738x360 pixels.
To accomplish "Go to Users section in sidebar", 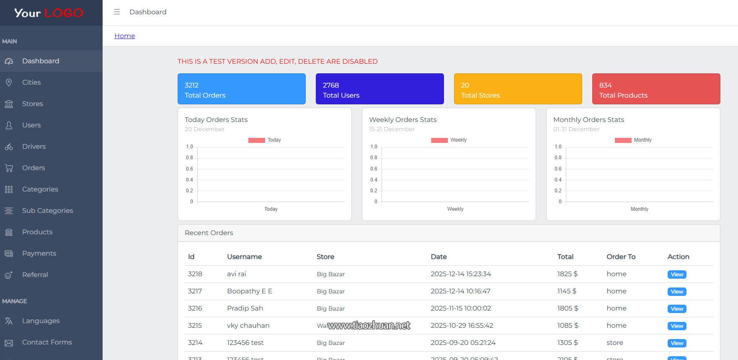I will (31, 125).
